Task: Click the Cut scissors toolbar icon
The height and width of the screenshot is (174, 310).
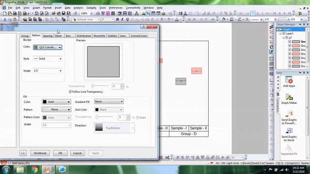Action: pyautogui.click(x=5, y=19)
